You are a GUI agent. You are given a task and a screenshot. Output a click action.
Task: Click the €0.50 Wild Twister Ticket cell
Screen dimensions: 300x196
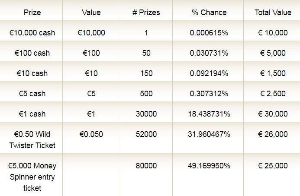[32, 140]
